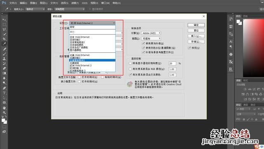Select the Rectangular Marquee tool
Viewport: 264px width, 149px height.
click(4, 25)
